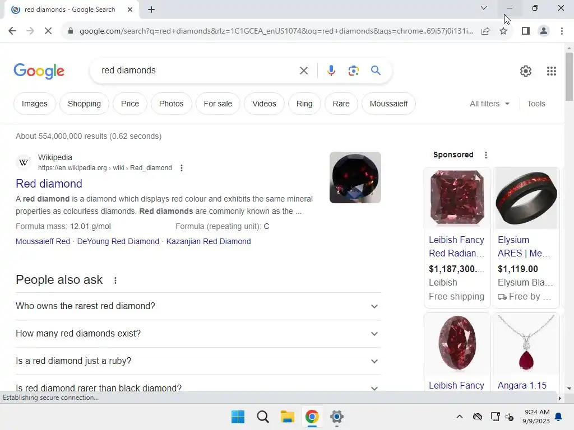Open the Kazanjian Red Diamond link
Viewport: 574px width, 430px height.
pos(209,241)
